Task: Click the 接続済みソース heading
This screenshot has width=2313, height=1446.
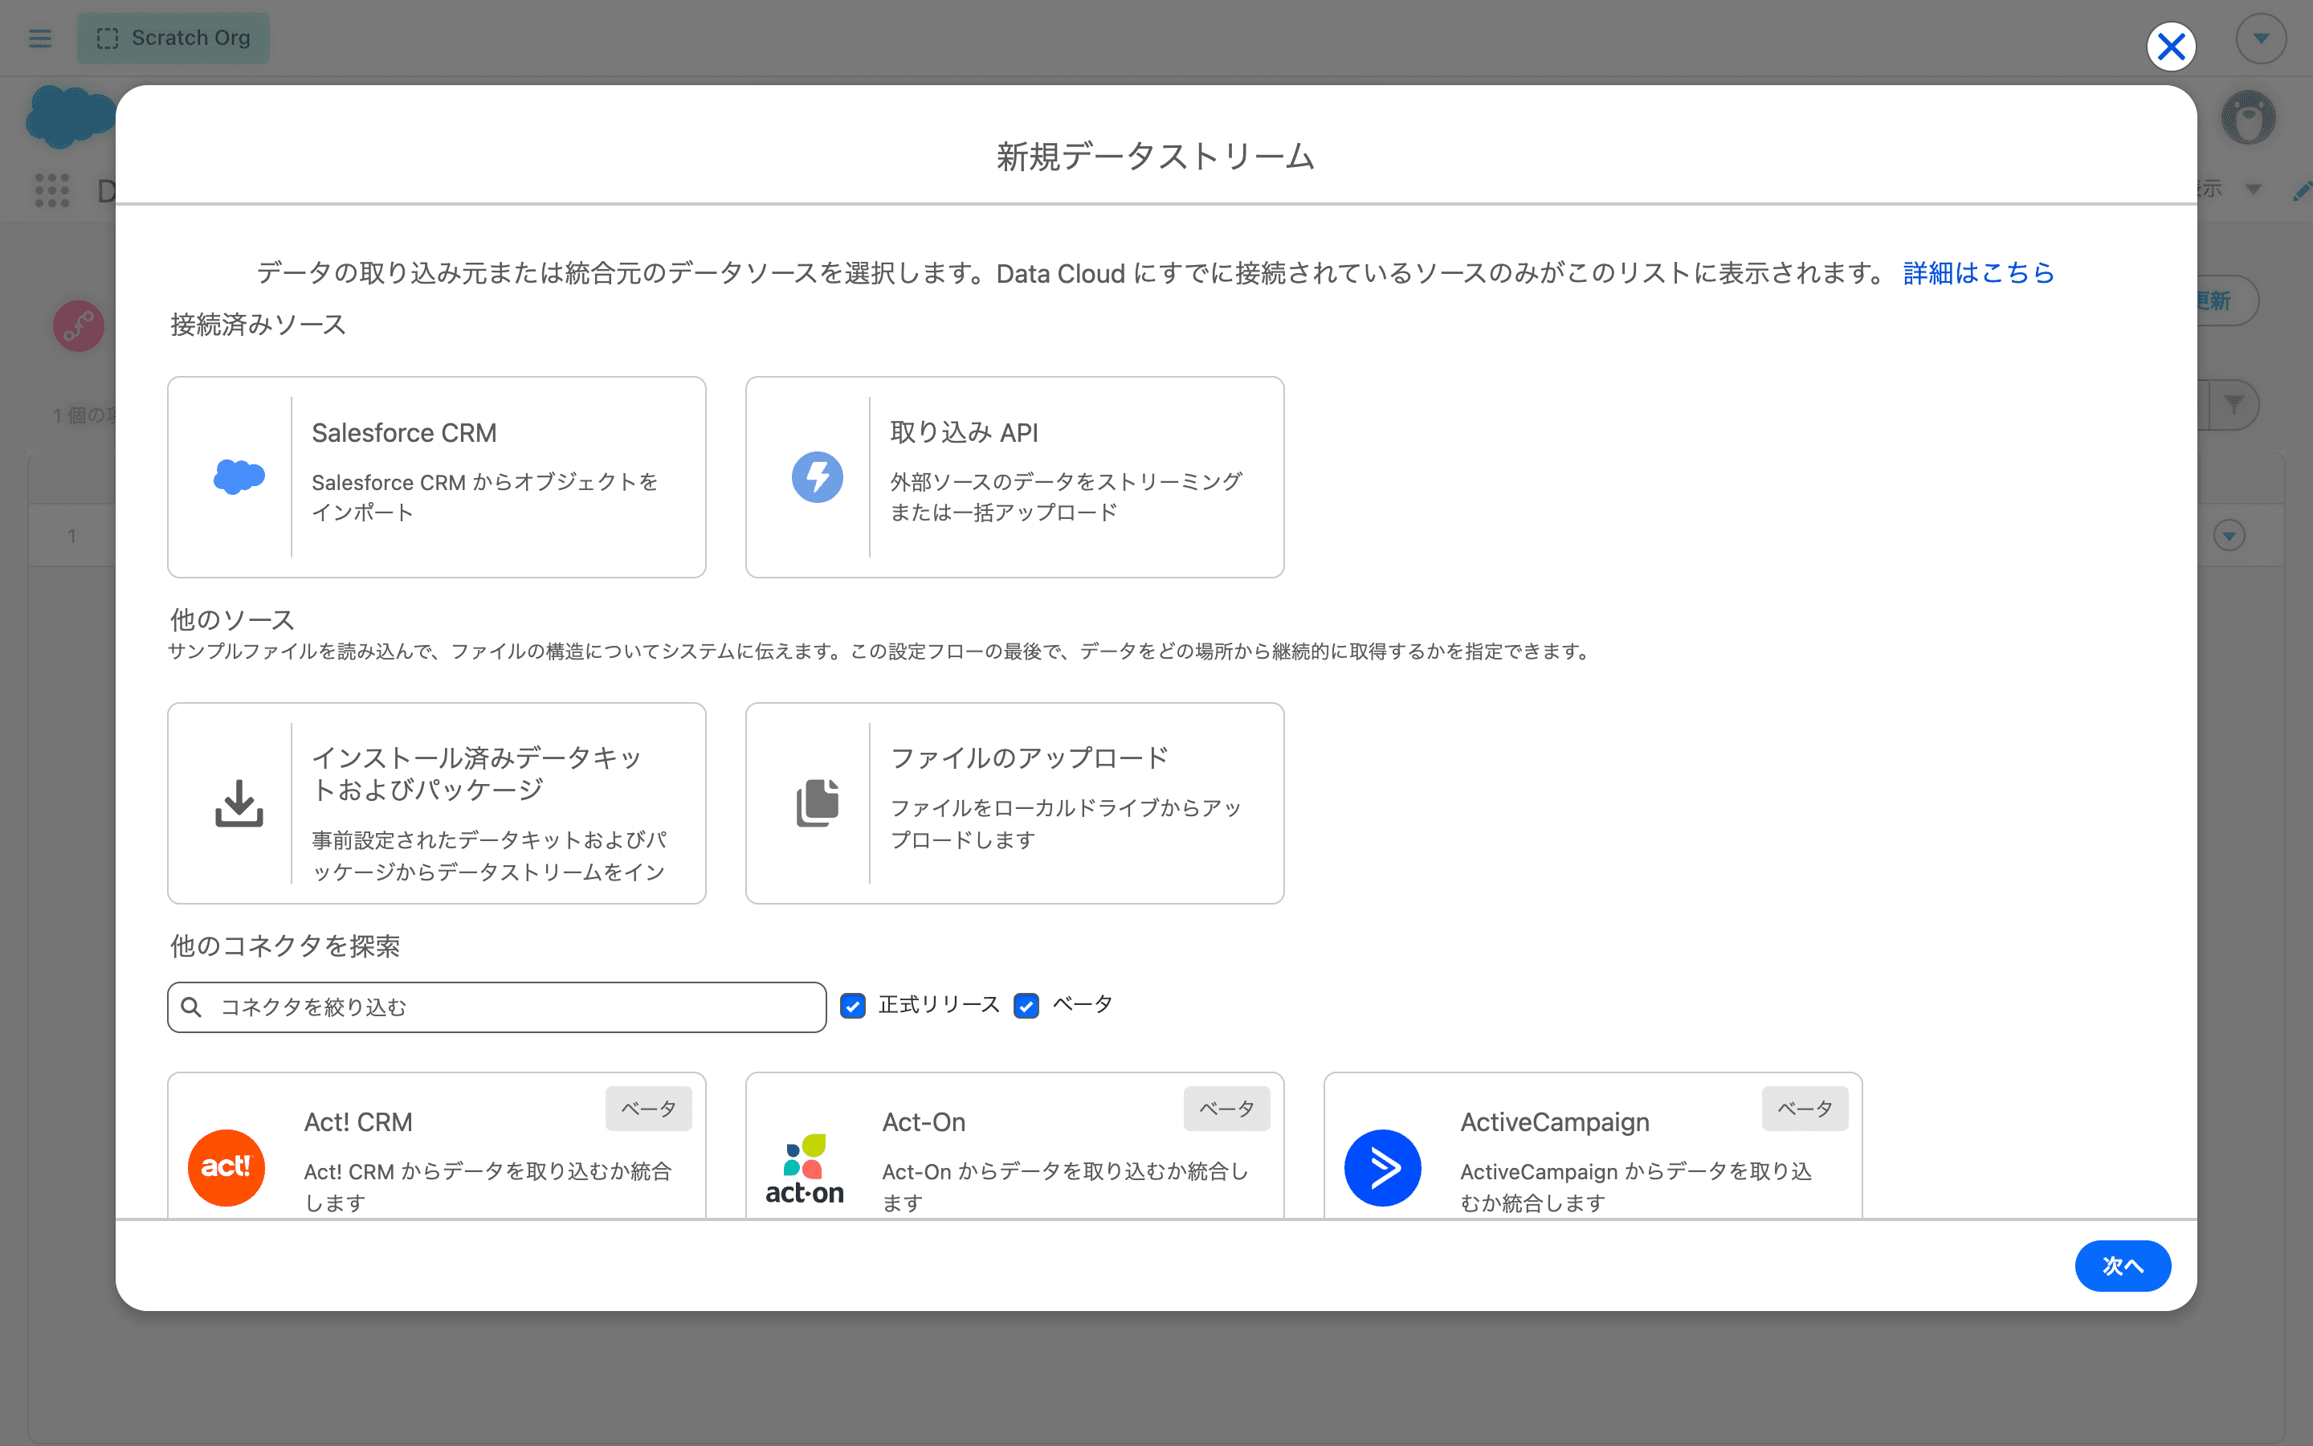Action: pyautogui.click(x=258, y=325)
